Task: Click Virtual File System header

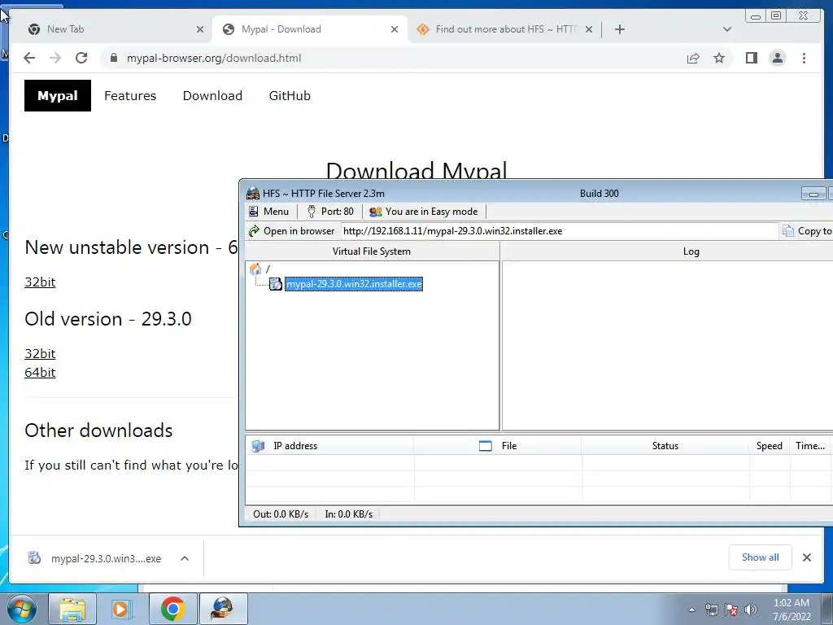Action: coord(372,251)
